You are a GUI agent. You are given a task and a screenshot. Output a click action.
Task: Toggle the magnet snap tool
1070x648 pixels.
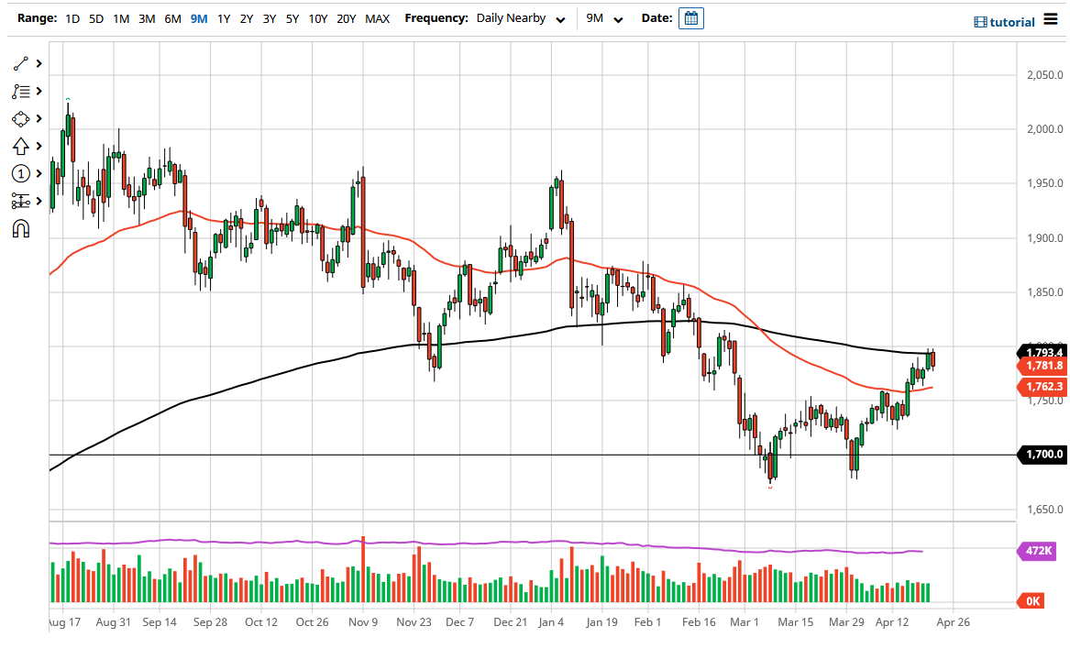coord(20,228)
